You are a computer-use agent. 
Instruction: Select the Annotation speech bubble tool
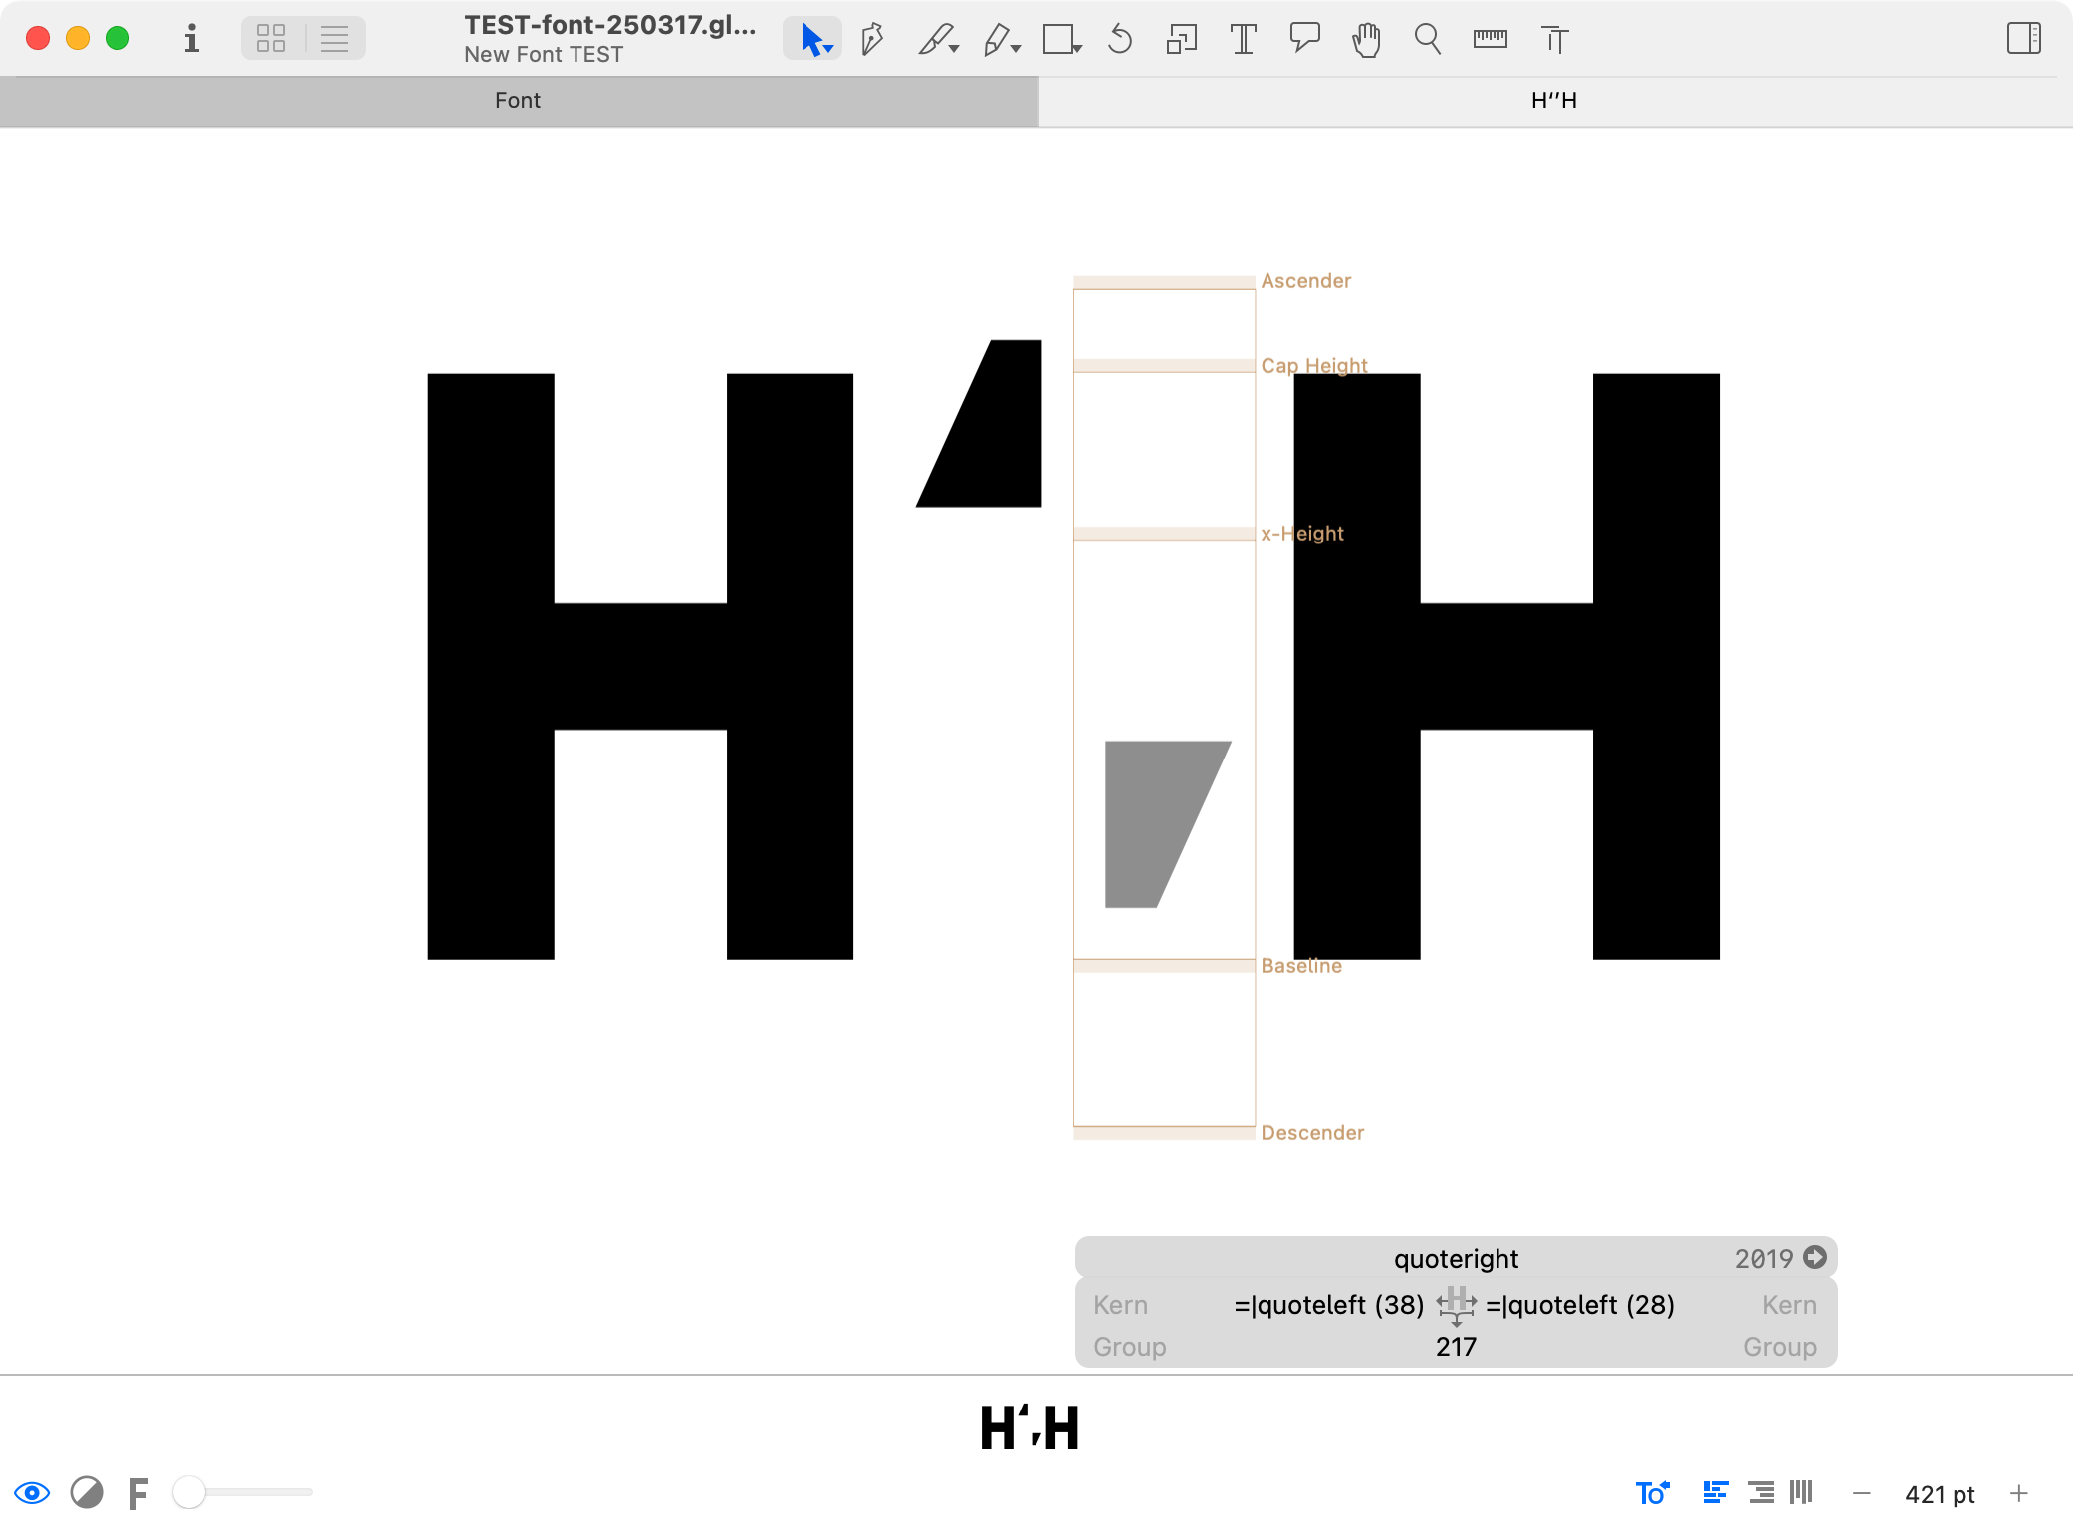tap(1304, 39)
